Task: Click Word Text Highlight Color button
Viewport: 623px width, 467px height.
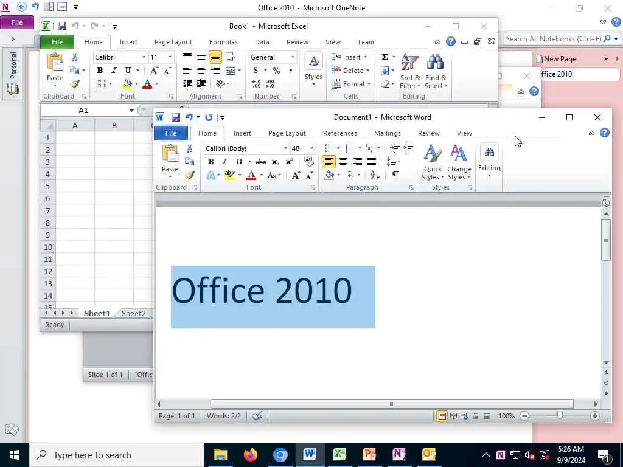Action: (229, 175)
